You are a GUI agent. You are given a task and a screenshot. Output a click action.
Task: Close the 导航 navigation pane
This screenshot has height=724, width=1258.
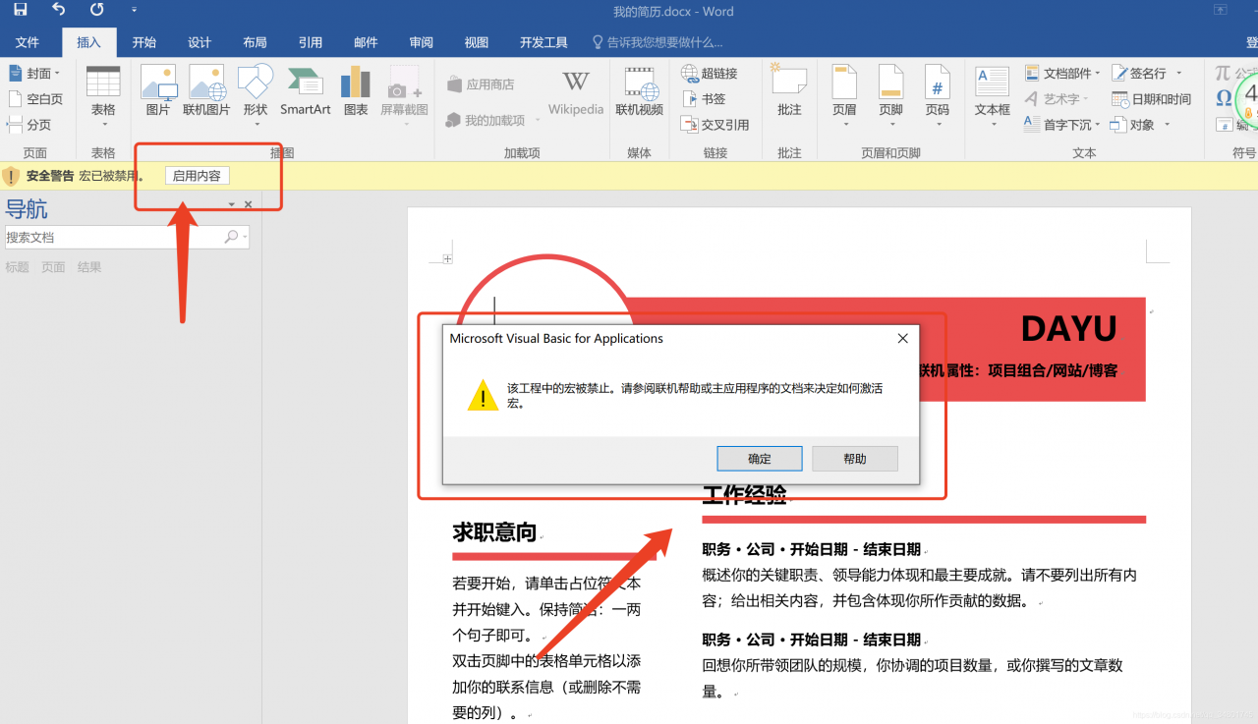248,204
